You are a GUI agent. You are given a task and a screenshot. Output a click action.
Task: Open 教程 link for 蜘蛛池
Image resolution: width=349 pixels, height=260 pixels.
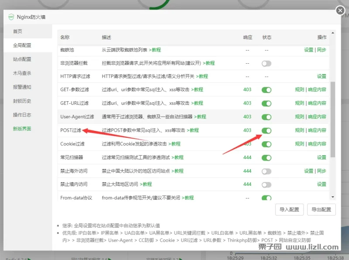[155, 50]
